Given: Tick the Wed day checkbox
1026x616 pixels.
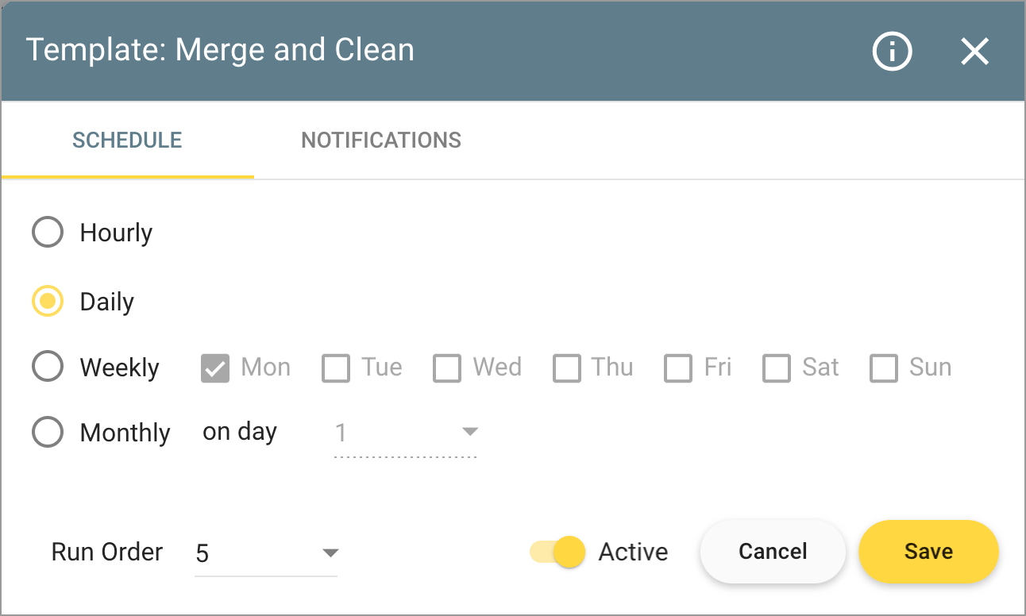Looking at the screenshot, I should [447, 368].
